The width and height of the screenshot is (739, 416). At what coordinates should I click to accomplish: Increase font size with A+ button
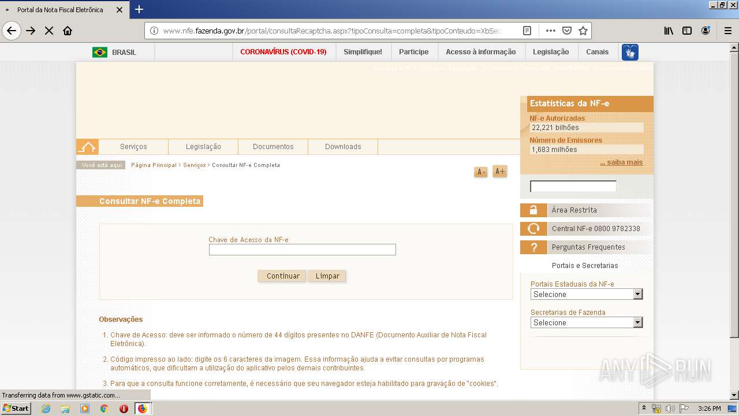tap(500, 171)
